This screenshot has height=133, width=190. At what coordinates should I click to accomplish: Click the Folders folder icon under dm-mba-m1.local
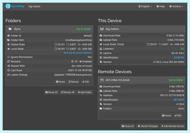(x=101, y=109)
